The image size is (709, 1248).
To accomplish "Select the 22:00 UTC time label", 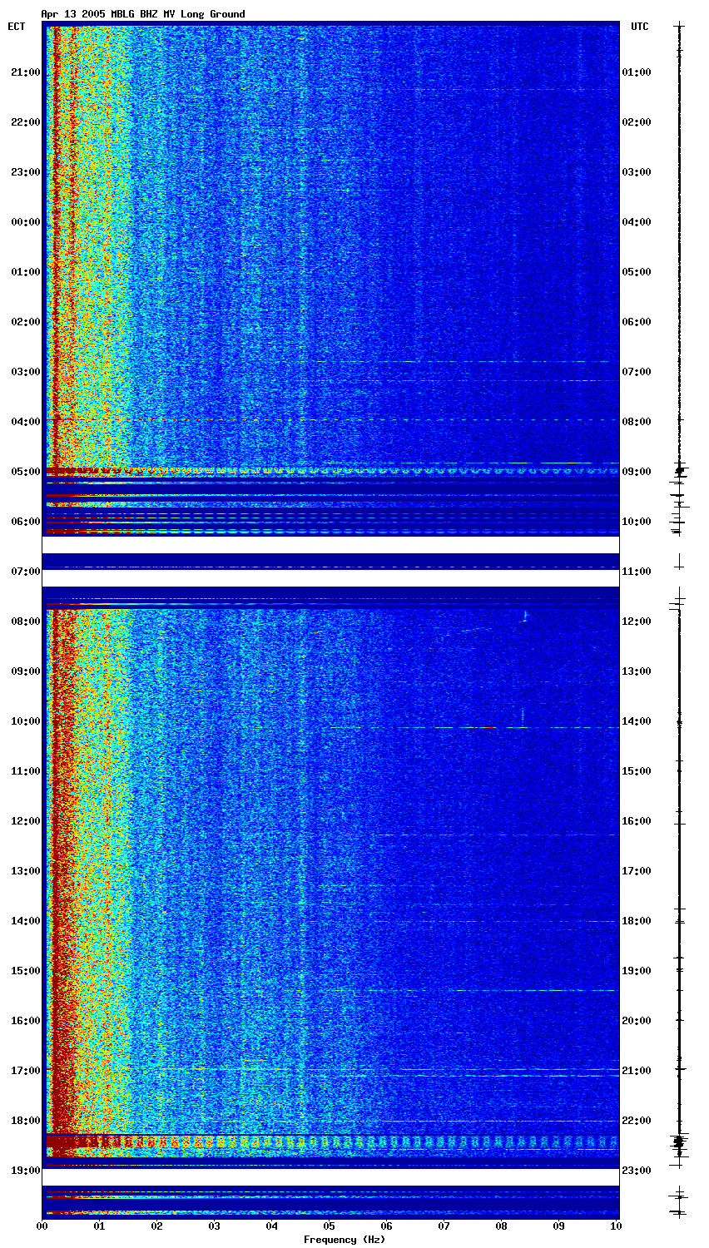I will pos(637,1121).
